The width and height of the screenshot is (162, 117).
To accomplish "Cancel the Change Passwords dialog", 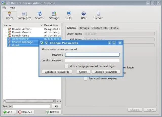I will pyautogui.click(x=83, y=72).
